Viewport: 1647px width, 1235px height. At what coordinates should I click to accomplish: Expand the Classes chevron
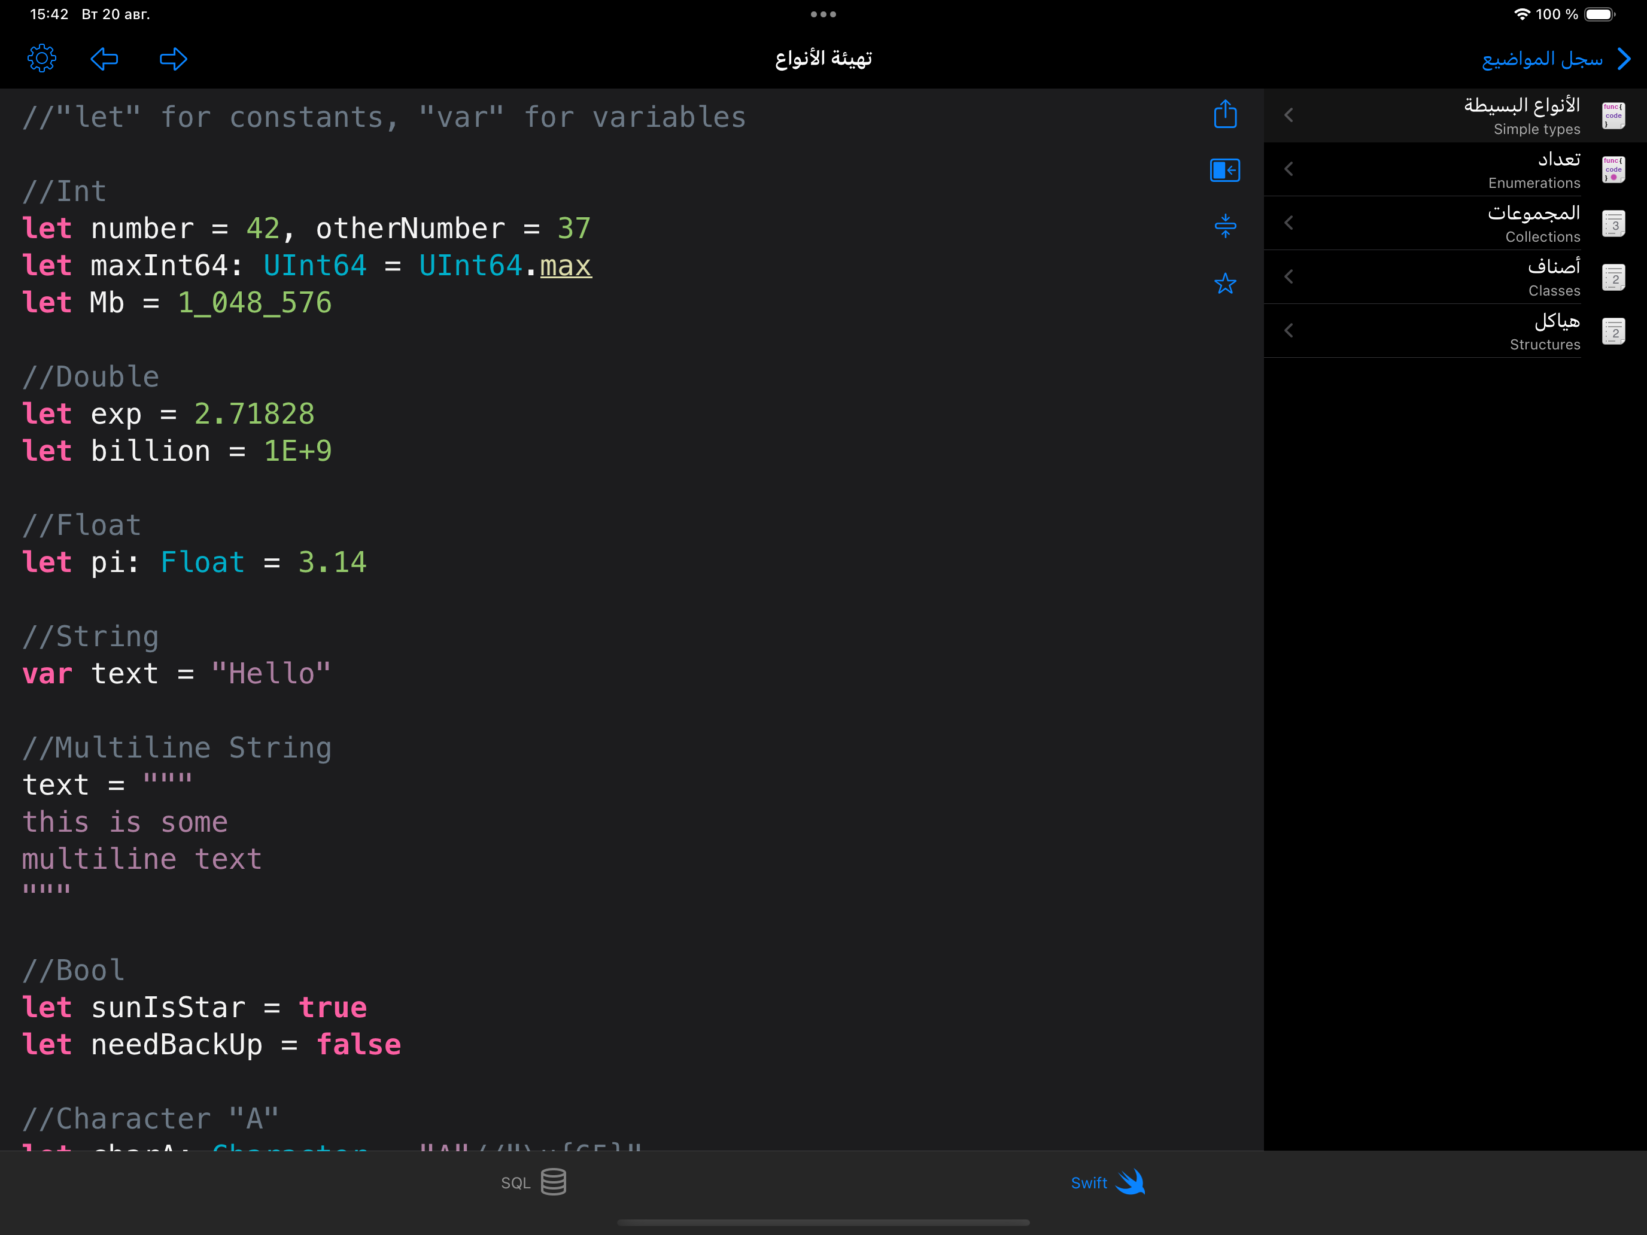coord(1289,277)
